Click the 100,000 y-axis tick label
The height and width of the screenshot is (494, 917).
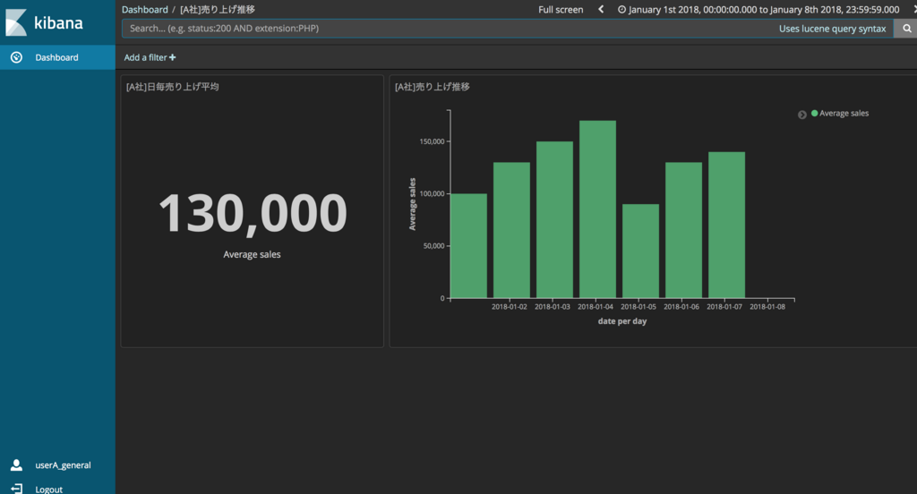click(x=432, y=193)
